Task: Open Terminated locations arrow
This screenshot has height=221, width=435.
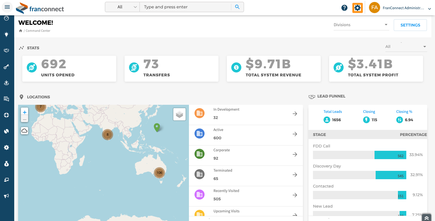Action: 295,175
